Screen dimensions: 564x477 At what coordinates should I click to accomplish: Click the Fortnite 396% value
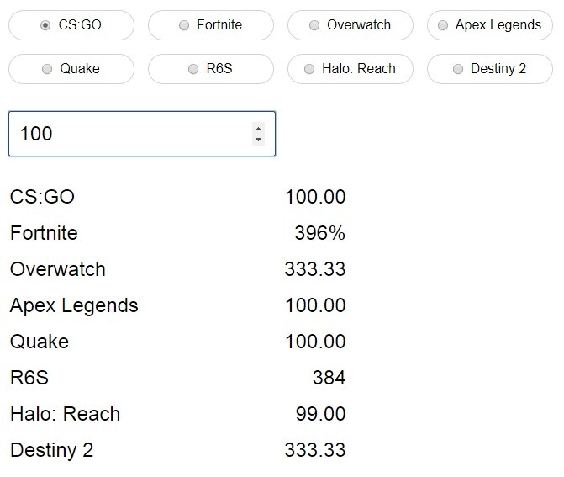319,233
